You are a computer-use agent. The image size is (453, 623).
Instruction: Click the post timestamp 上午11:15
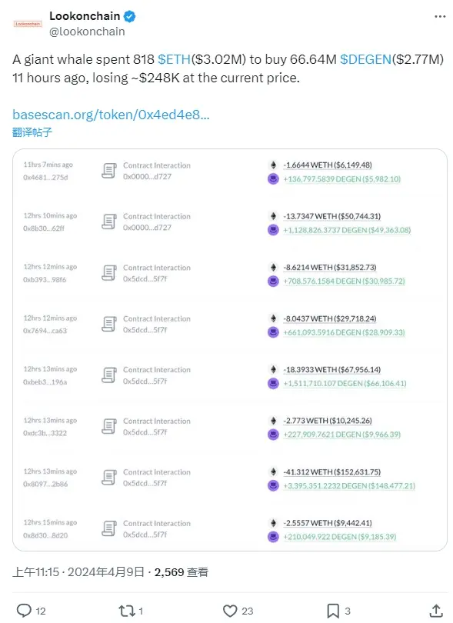[x=35, y=571]
